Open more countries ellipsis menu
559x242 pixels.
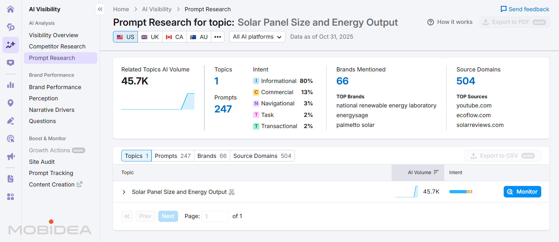coord(218,37)
